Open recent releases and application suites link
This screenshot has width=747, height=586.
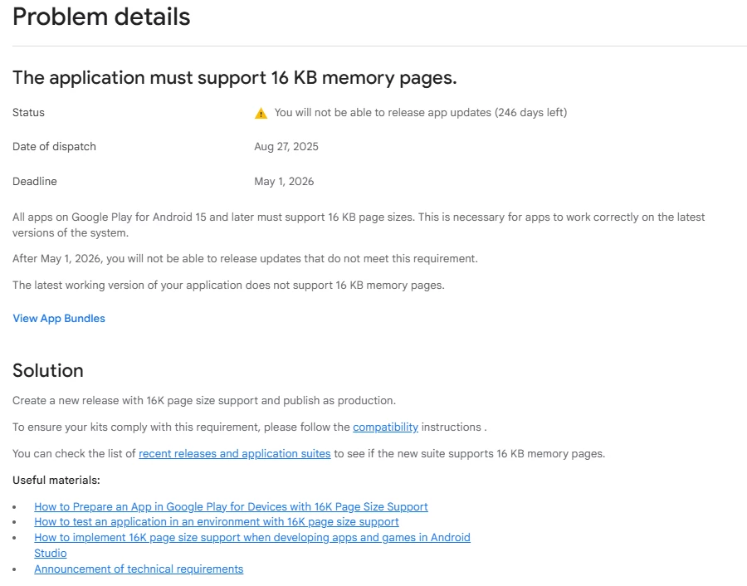coord(234,454)
